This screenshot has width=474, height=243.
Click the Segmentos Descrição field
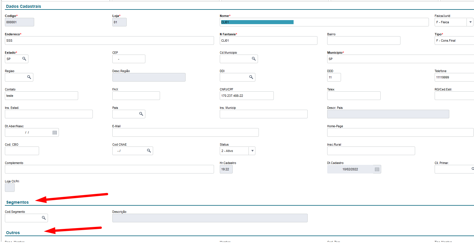point(210,218)
